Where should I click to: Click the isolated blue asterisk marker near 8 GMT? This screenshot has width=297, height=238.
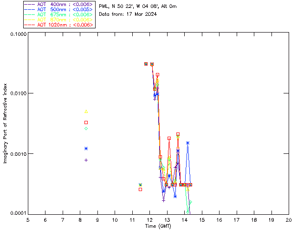tap(86, 149)
